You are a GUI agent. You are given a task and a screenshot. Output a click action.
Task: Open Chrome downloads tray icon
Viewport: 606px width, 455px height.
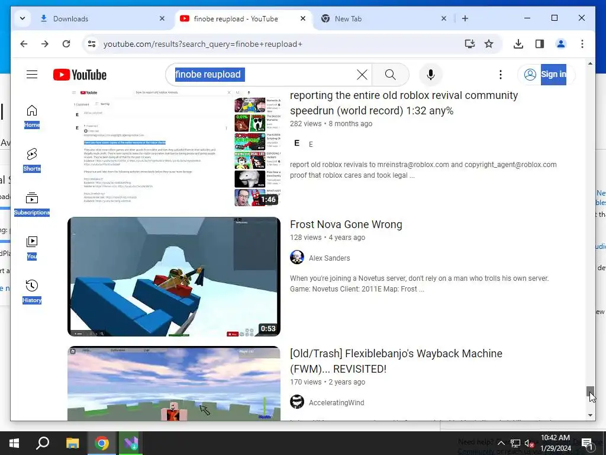[x=518, y=44]
